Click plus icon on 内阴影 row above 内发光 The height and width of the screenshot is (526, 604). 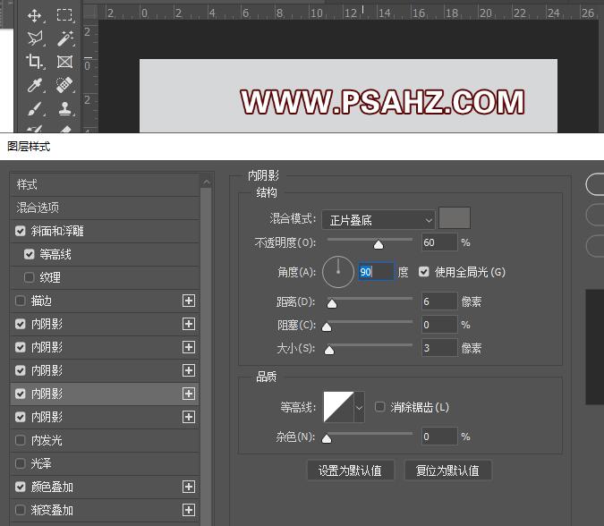click(189, 417)
